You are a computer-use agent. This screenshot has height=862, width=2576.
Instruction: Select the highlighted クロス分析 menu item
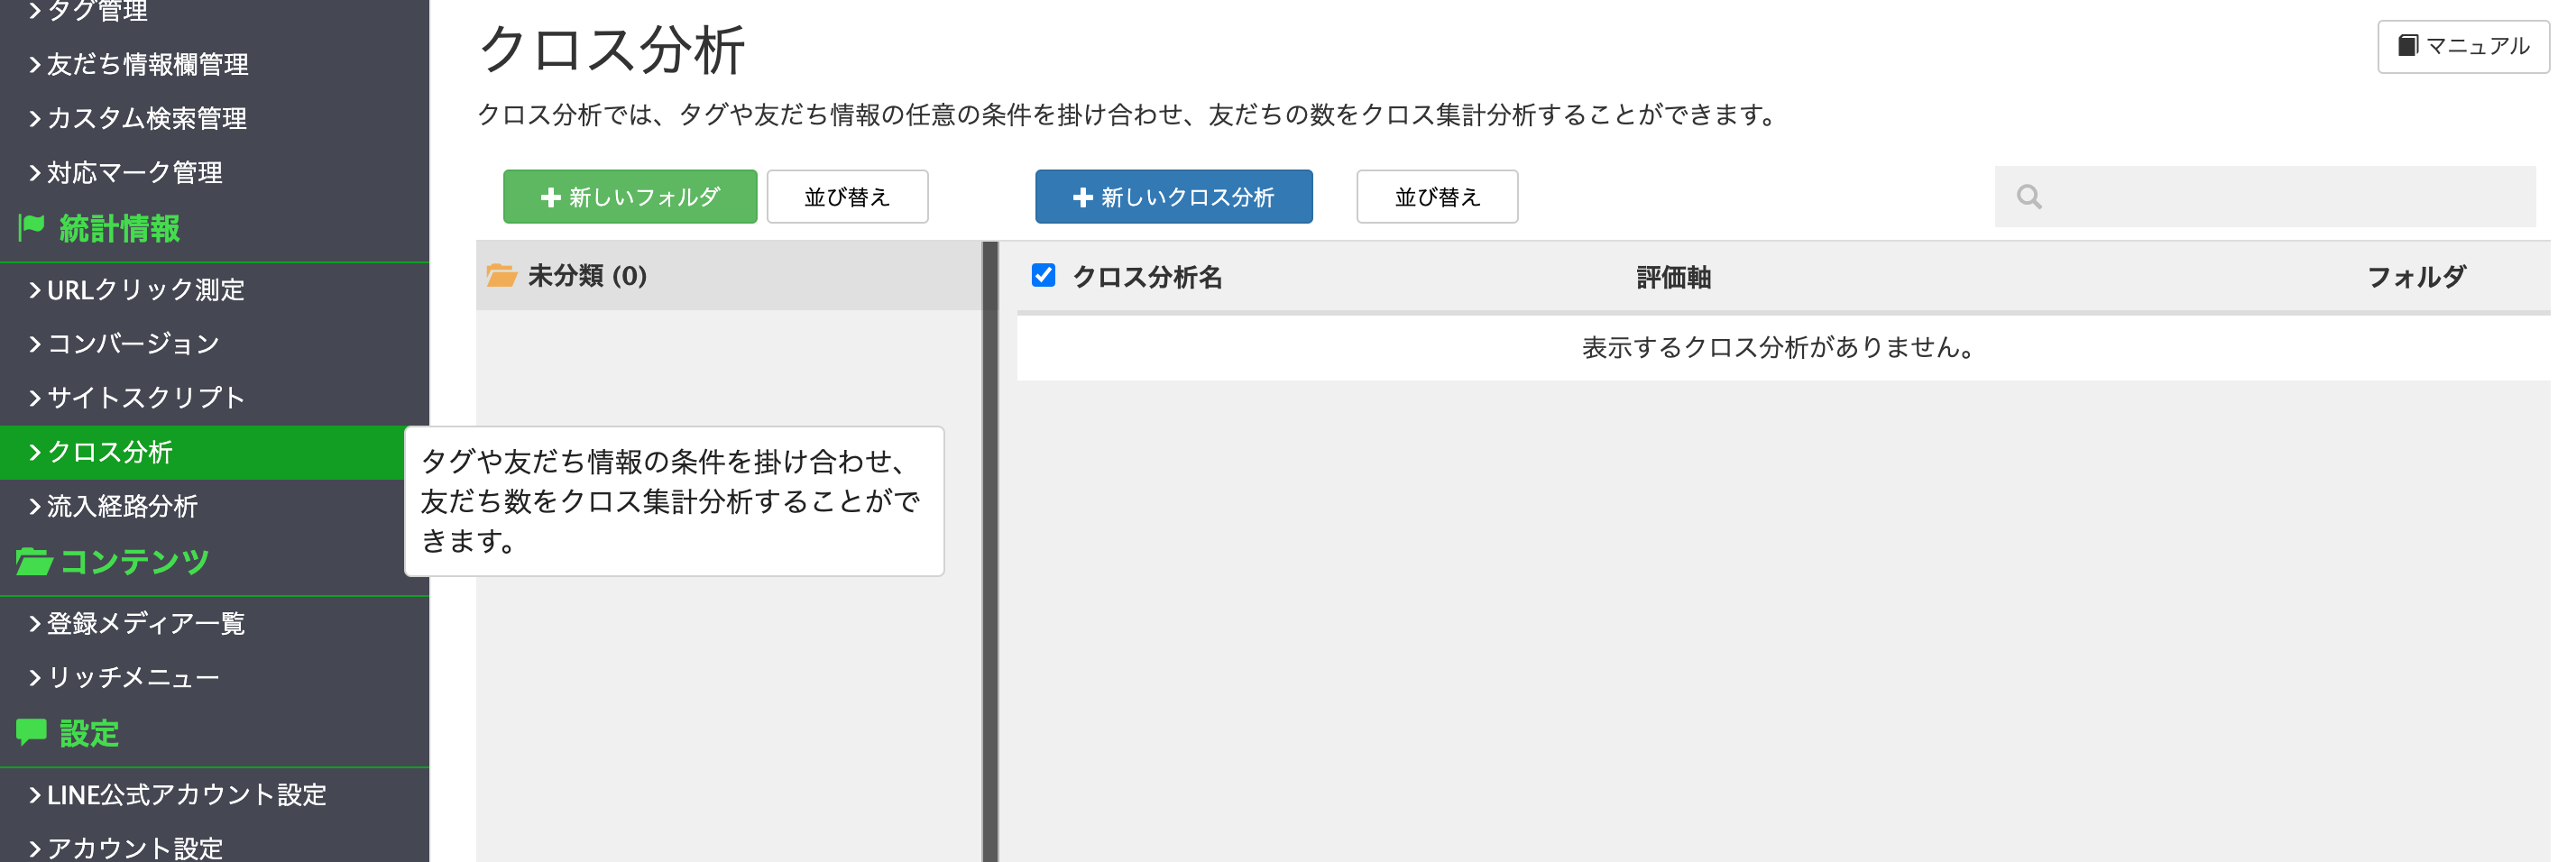tap(214, 452)
